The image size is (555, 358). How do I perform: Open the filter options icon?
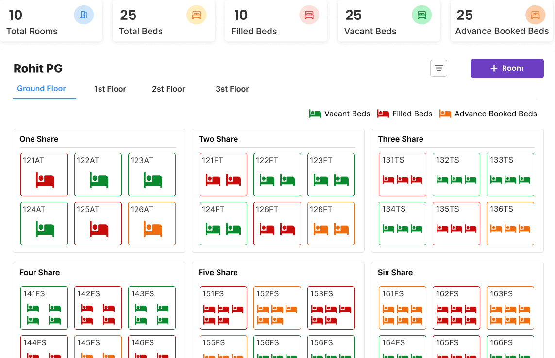pos(438,68)
